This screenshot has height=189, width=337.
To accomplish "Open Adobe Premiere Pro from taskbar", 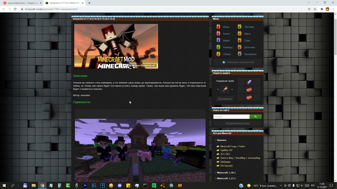I will click(85, 185).
